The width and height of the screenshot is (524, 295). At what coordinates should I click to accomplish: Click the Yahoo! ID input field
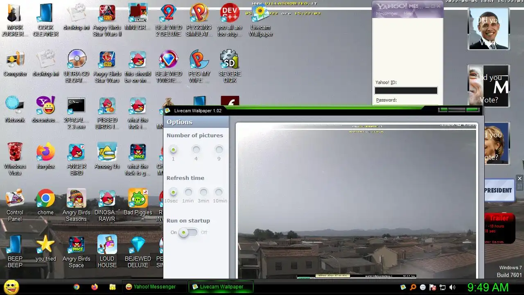tap(406, 91)
